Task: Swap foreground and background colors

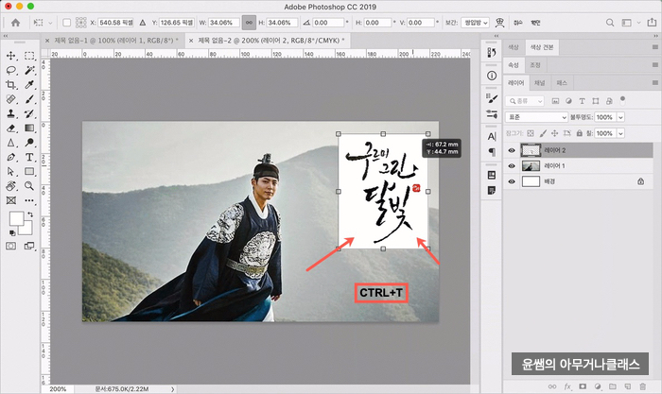Action: click(x=29, y=214)
